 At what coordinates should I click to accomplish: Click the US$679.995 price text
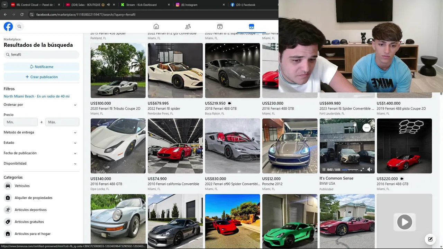(158, 103)
